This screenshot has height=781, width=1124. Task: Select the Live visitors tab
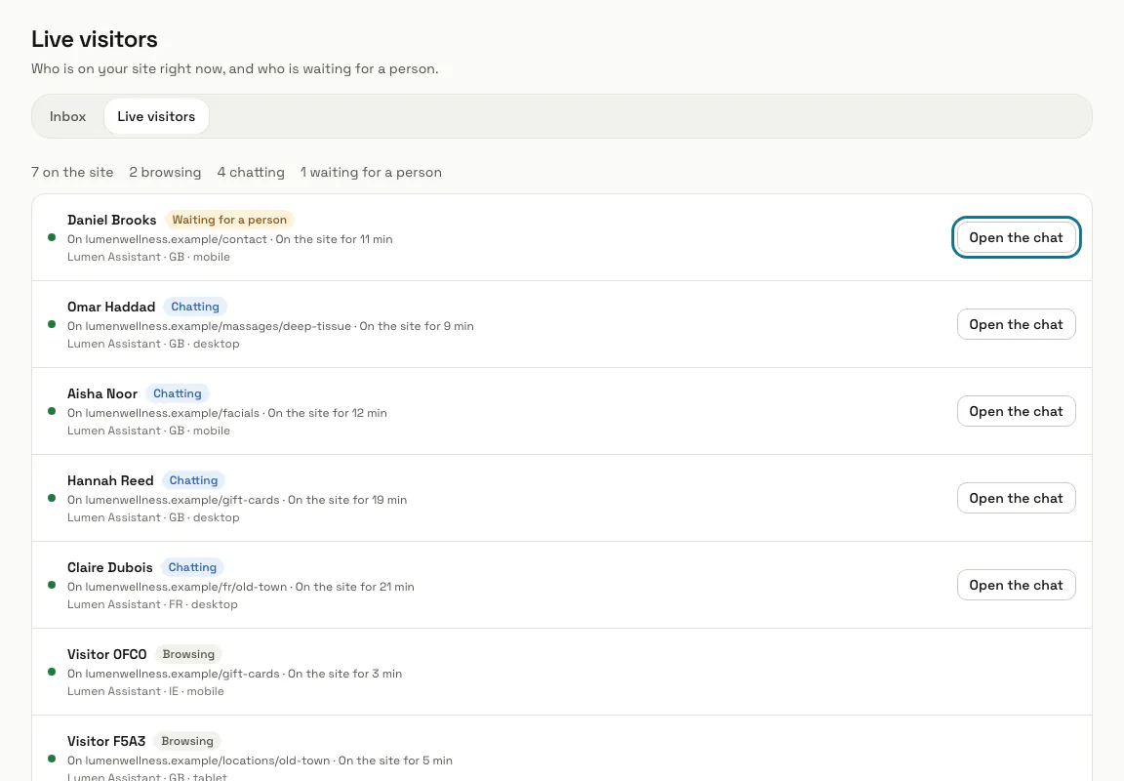(156, 116)
